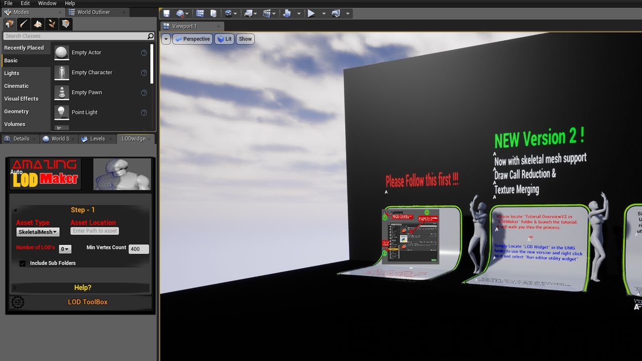Click the Enter Path to asset field
642x361 pixels.
[94, 231]
